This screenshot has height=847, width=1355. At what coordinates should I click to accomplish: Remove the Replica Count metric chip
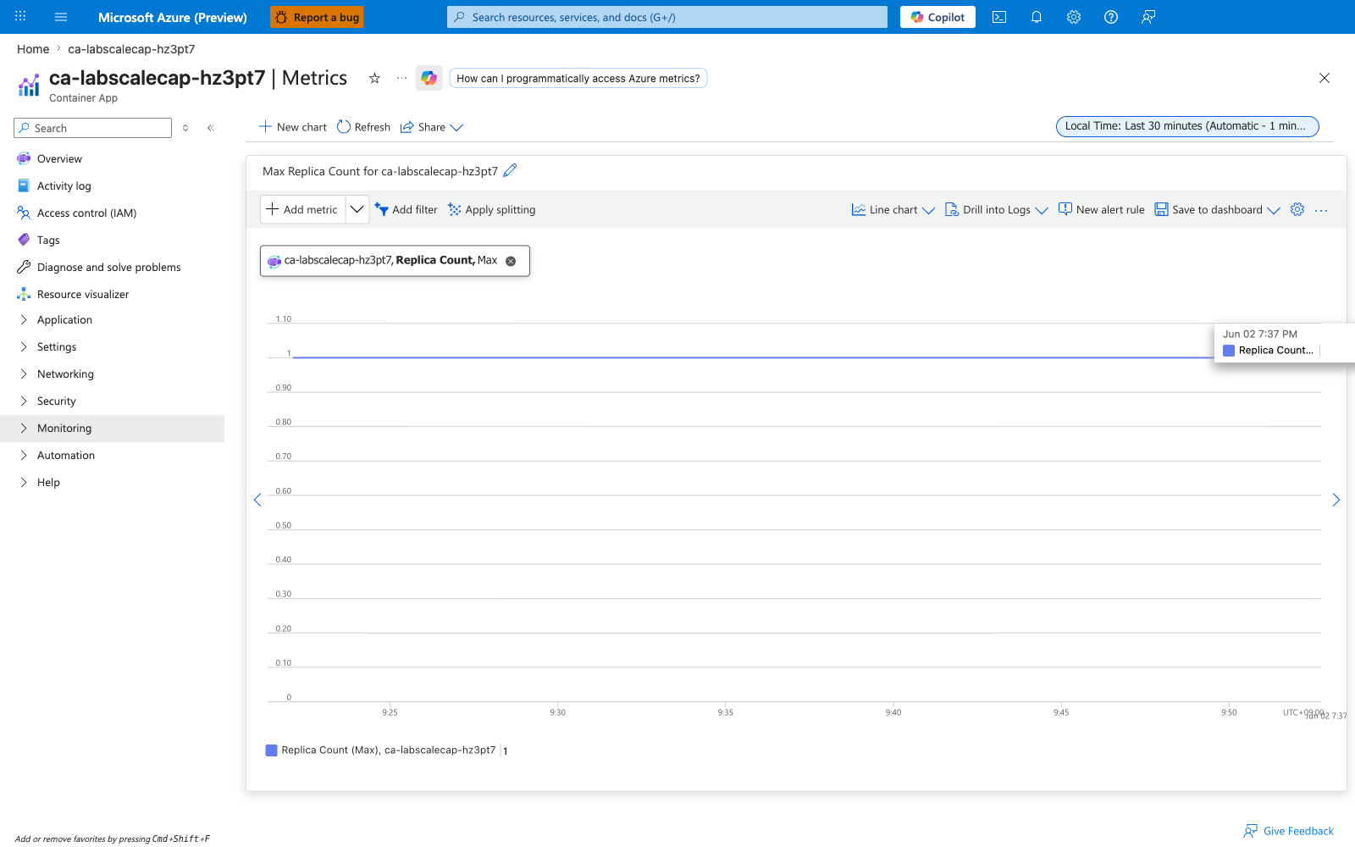pos(511,261)
